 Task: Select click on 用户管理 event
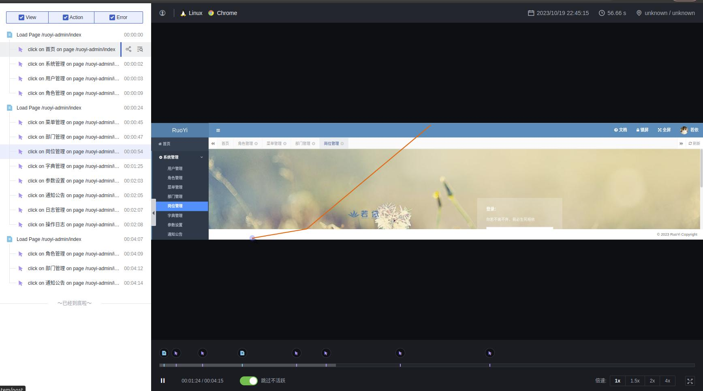tap(75, 79)
